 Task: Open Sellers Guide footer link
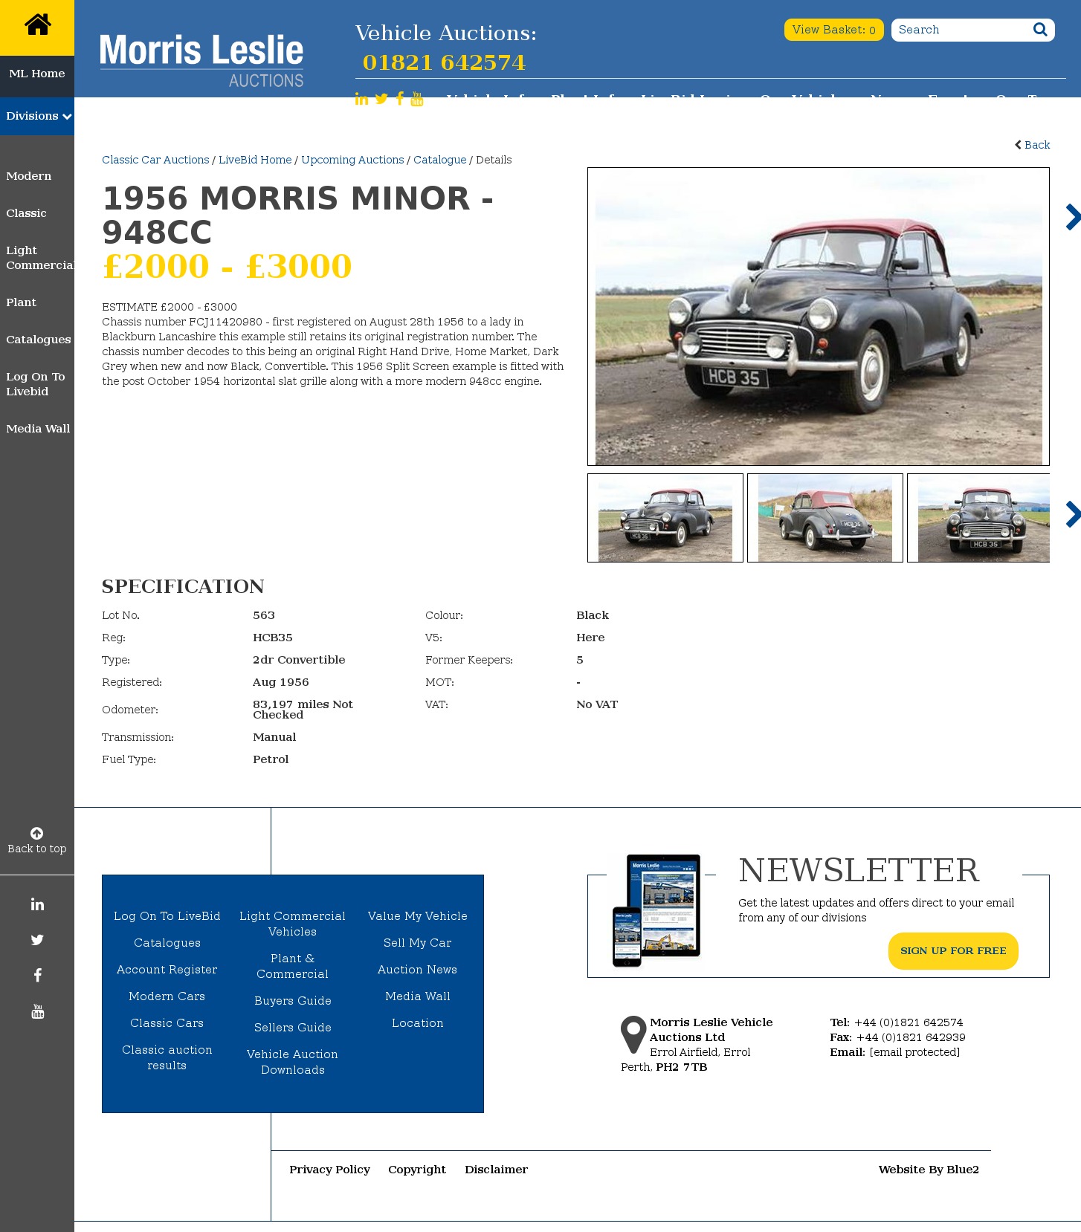pyautogui.click(x=293, y=1028)
